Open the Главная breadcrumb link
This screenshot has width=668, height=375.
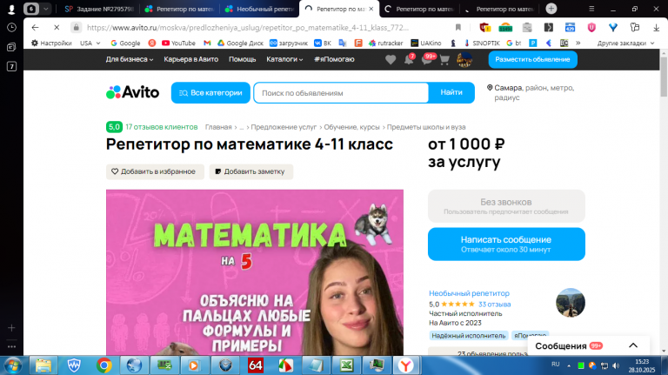218,127
